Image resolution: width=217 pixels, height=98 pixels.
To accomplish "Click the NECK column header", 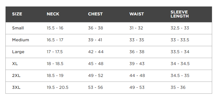I will coord(53,14).
